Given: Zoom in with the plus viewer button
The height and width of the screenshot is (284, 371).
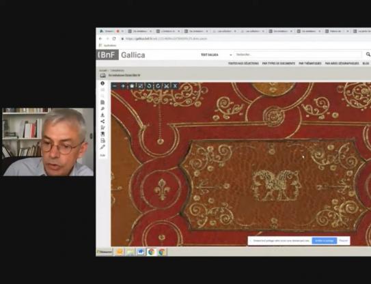Looking at the screenshot, I should 123,86.
